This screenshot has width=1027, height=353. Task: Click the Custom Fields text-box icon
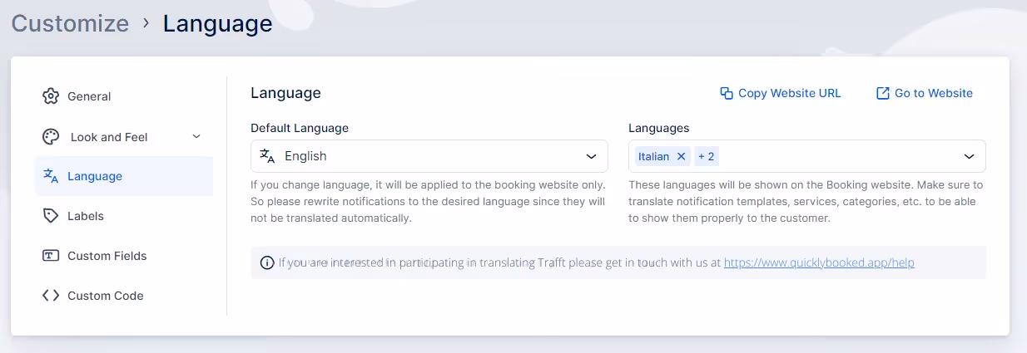(x=51, y=256)
